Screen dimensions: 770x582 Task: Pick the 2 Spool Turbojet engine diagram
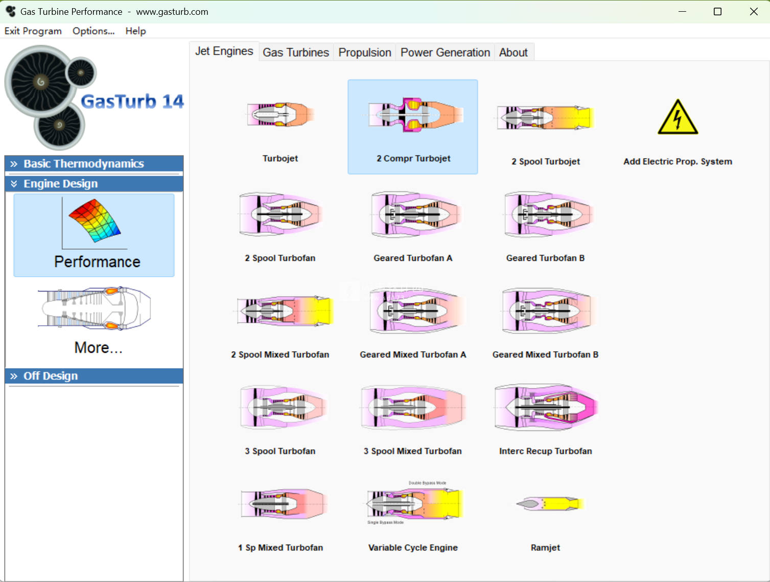point(546,117)
